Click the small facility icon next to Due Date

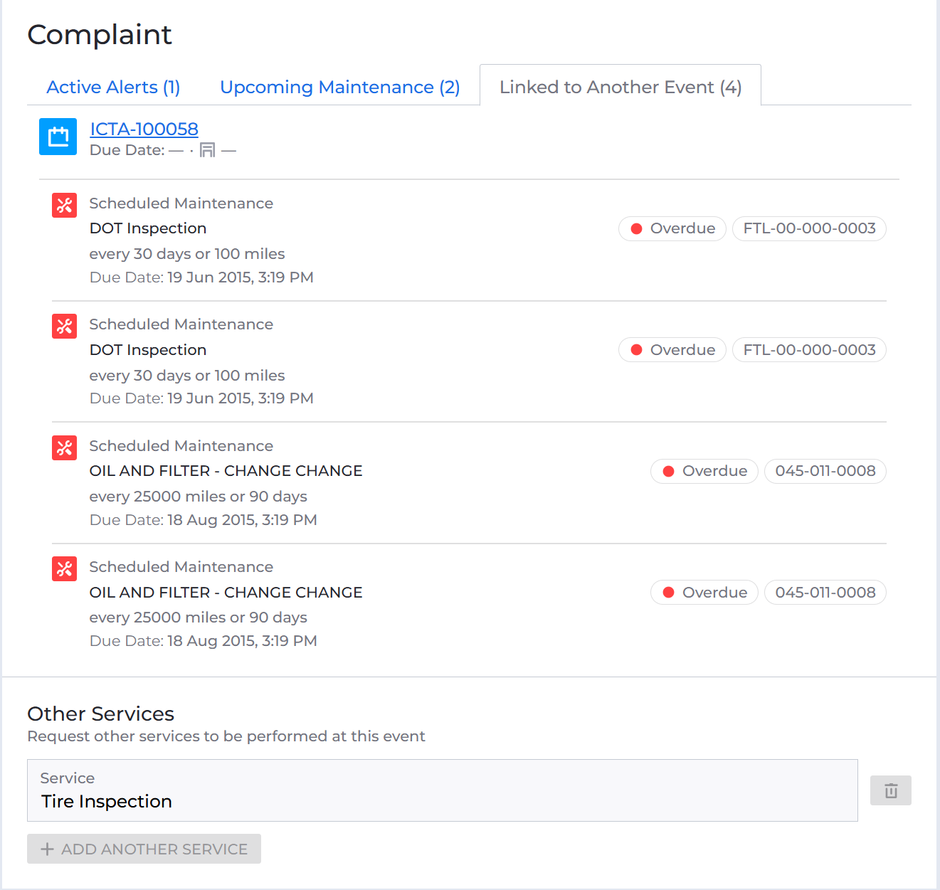(x=207, y=150)
